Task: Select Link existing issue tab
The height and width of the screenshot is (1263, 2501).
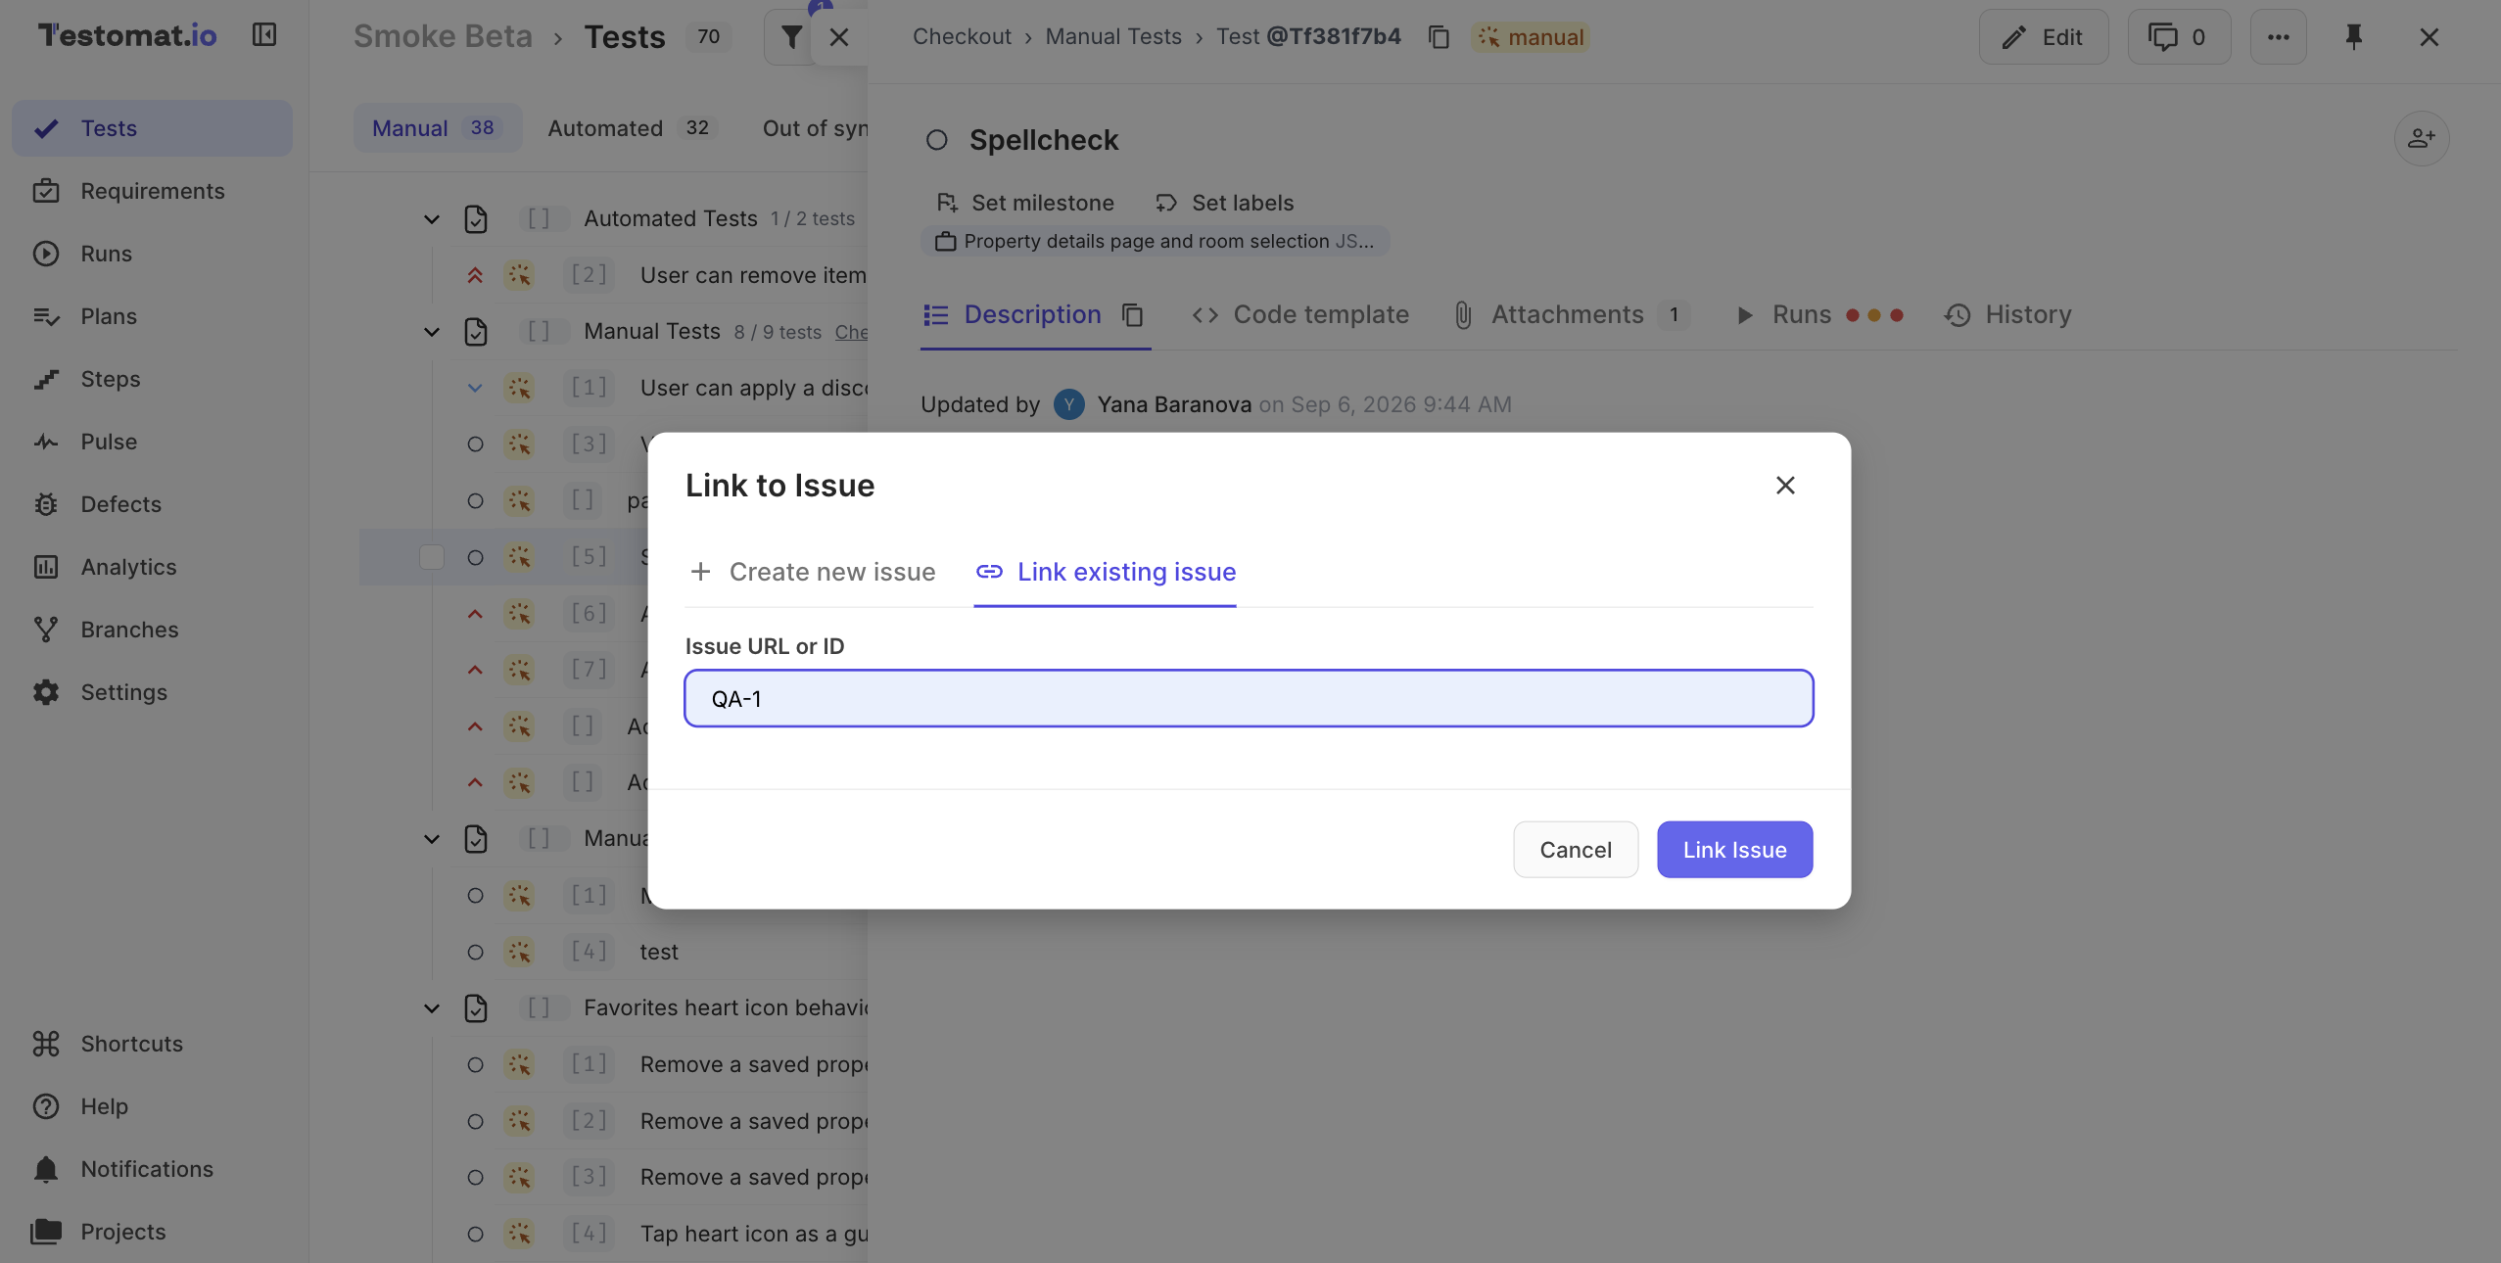Action: [x=1106, y=572]
